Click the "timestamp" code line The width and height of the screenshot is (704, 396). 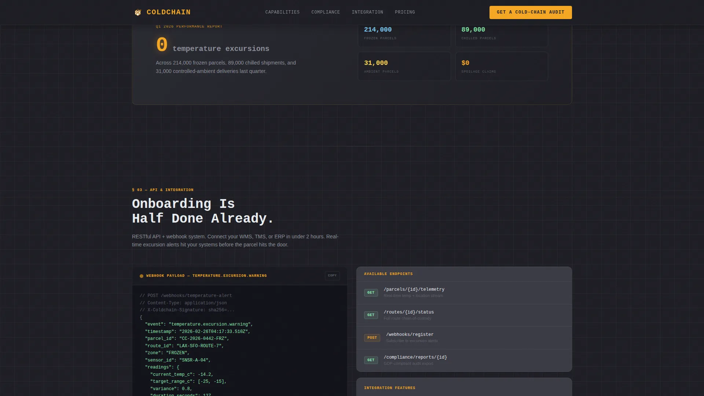point(198,331)
